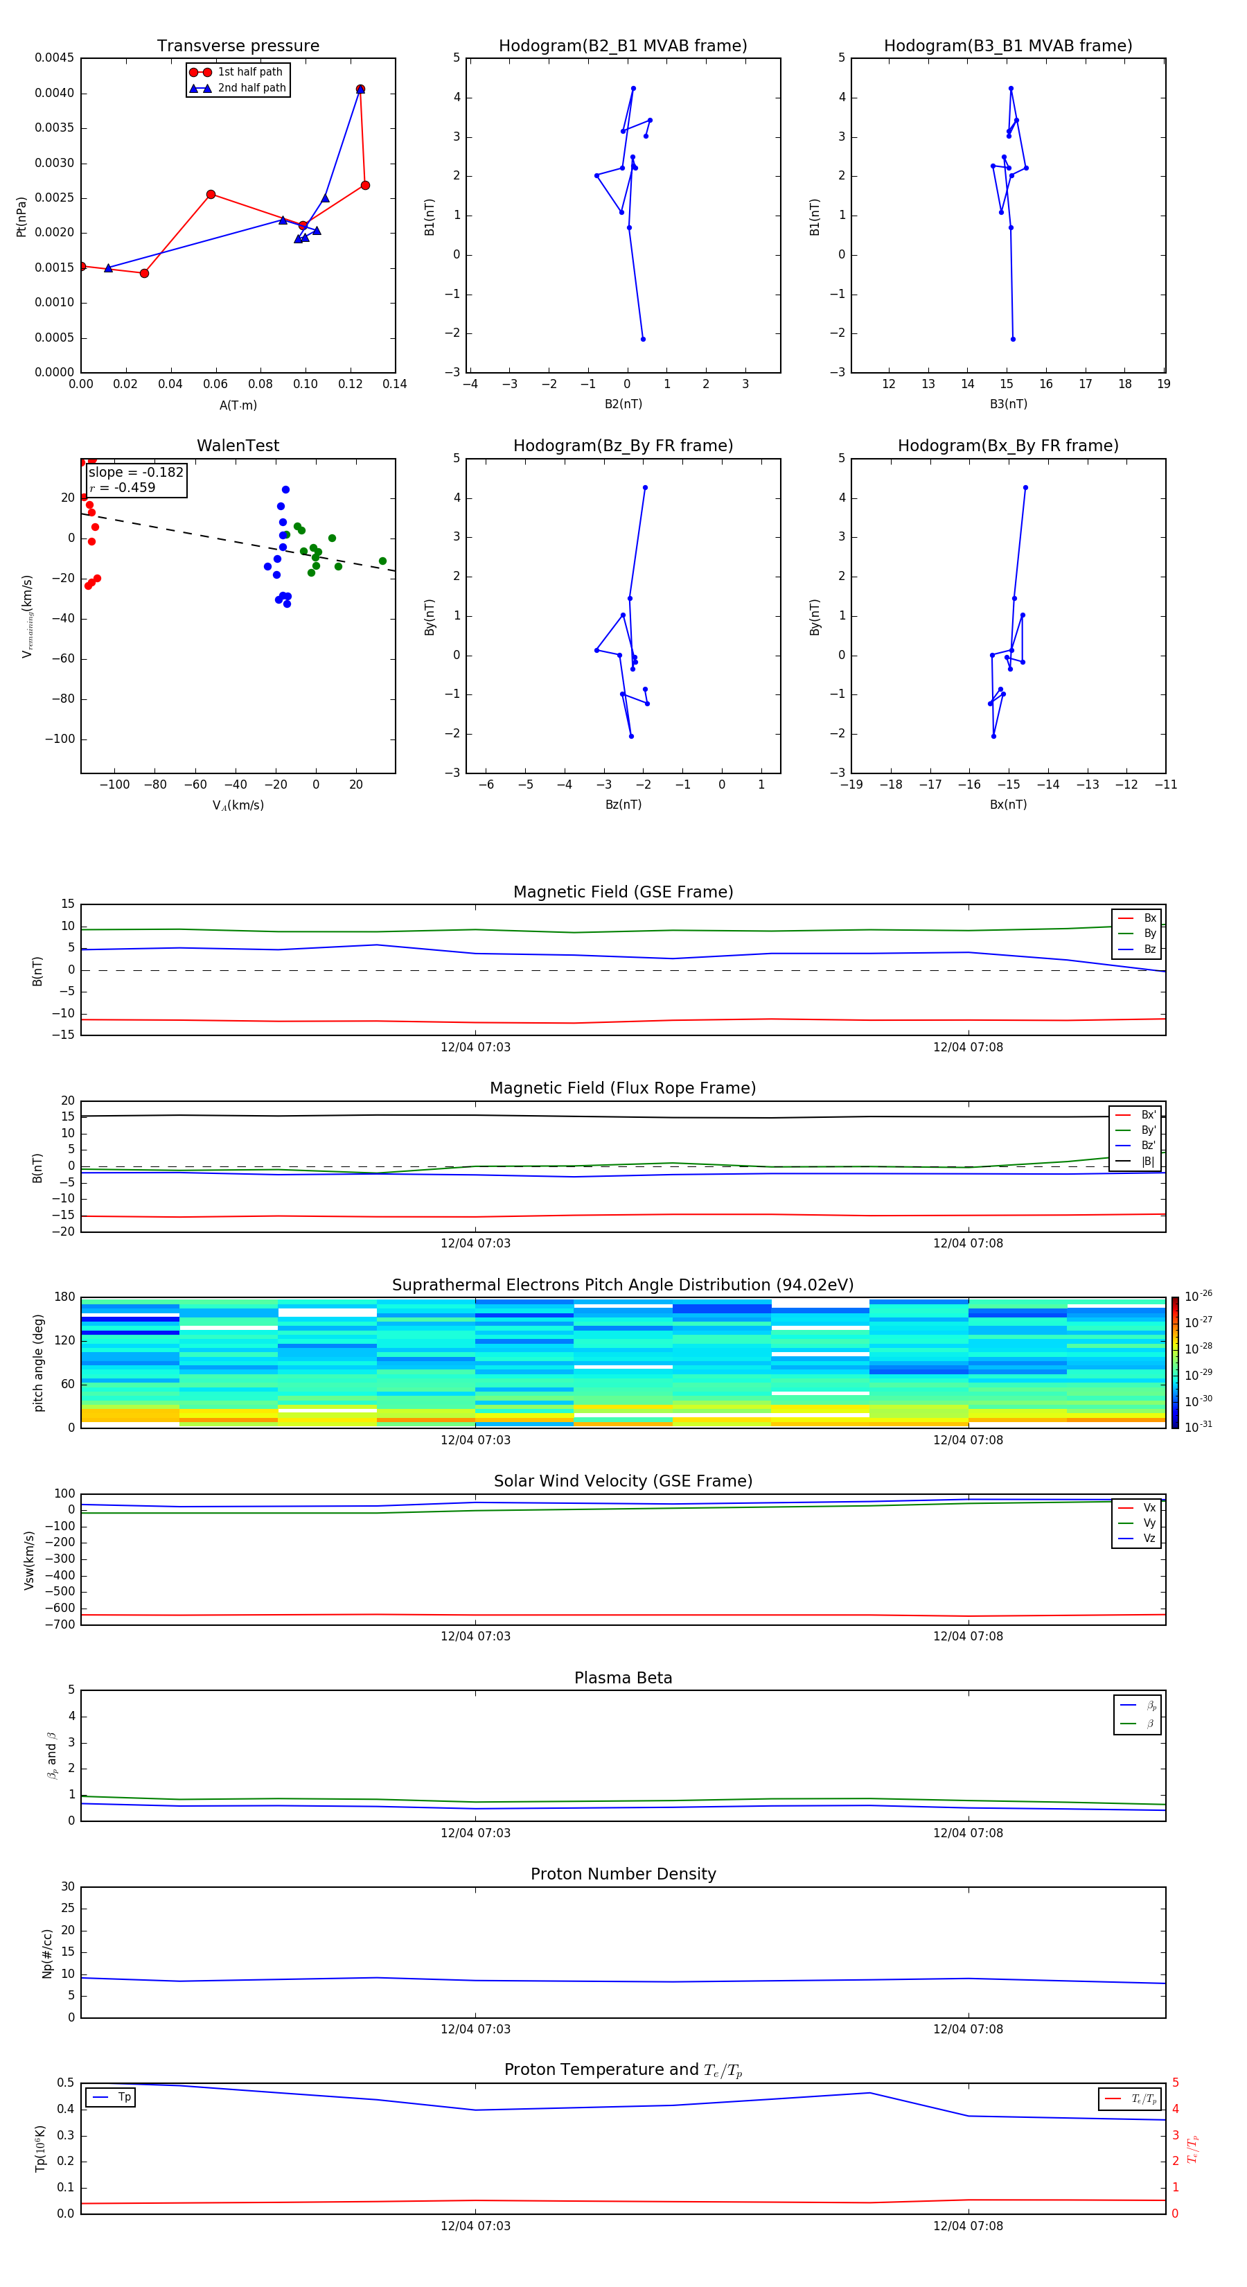Click the highest red marker in Transverse pressure plot
This screenshot has width=1247, height=2287.
point(360,89)
